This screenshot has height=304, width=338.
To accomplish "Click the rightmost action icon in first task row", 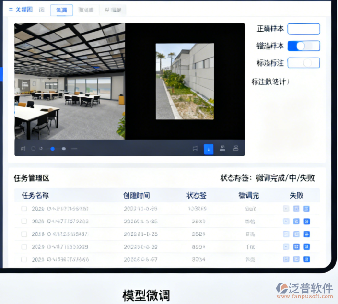I will click(307, 209).
